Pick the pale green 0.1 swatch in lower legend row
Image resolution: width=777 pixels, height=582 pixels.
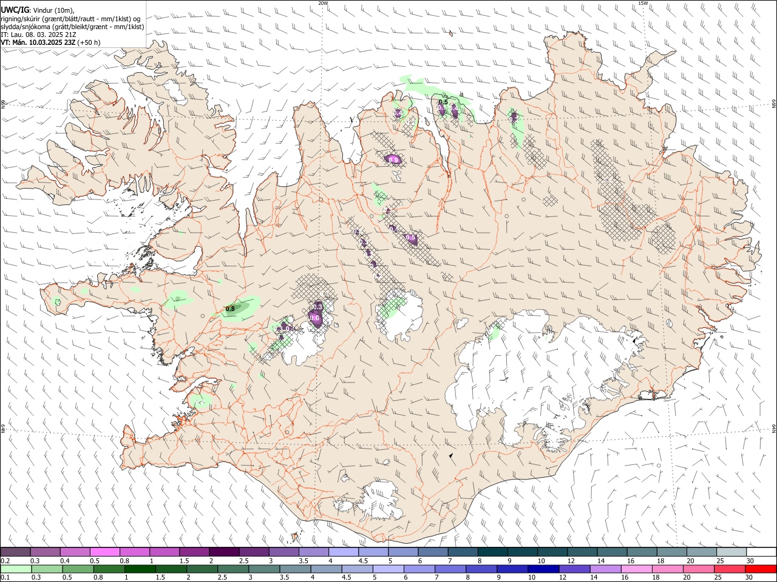click(x=16, y=569)
